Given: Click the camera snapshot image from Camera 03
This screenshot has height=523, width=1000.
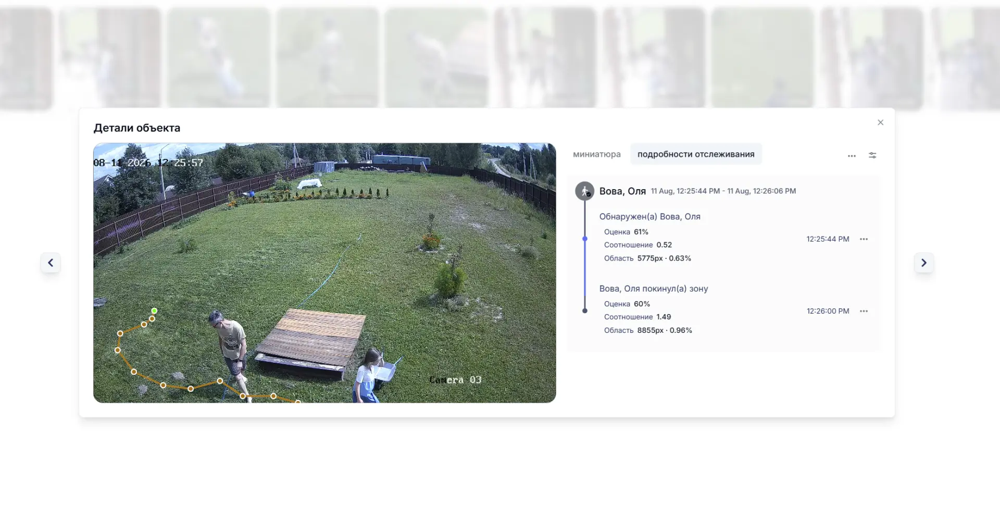Looking at the screenshot, I should [324, 273].
